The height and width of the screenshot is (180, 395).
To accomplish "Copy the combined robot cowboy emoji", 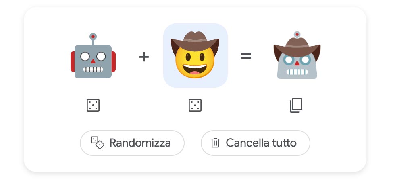I will click(x=296, y=105).
